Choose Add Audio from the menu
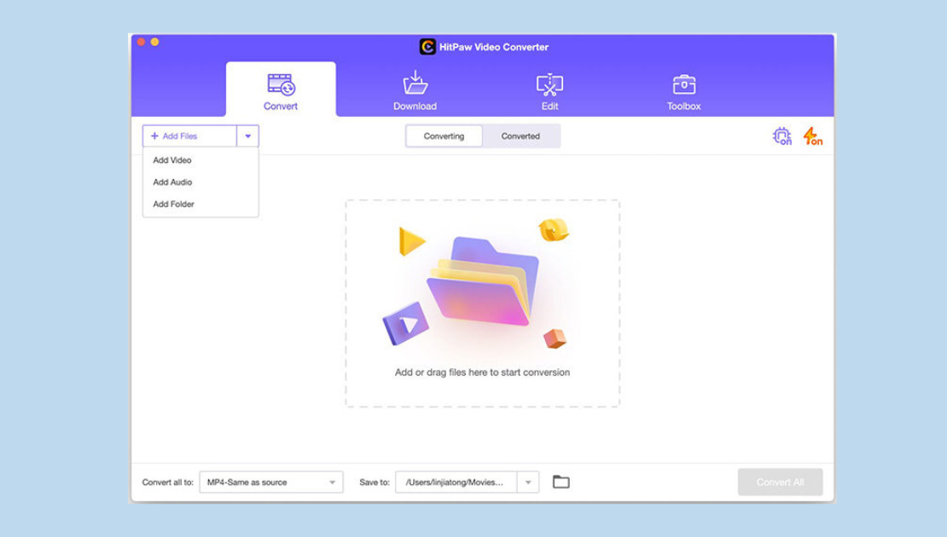The width and height of the screenshot is (947, 537). coord(172,182)
